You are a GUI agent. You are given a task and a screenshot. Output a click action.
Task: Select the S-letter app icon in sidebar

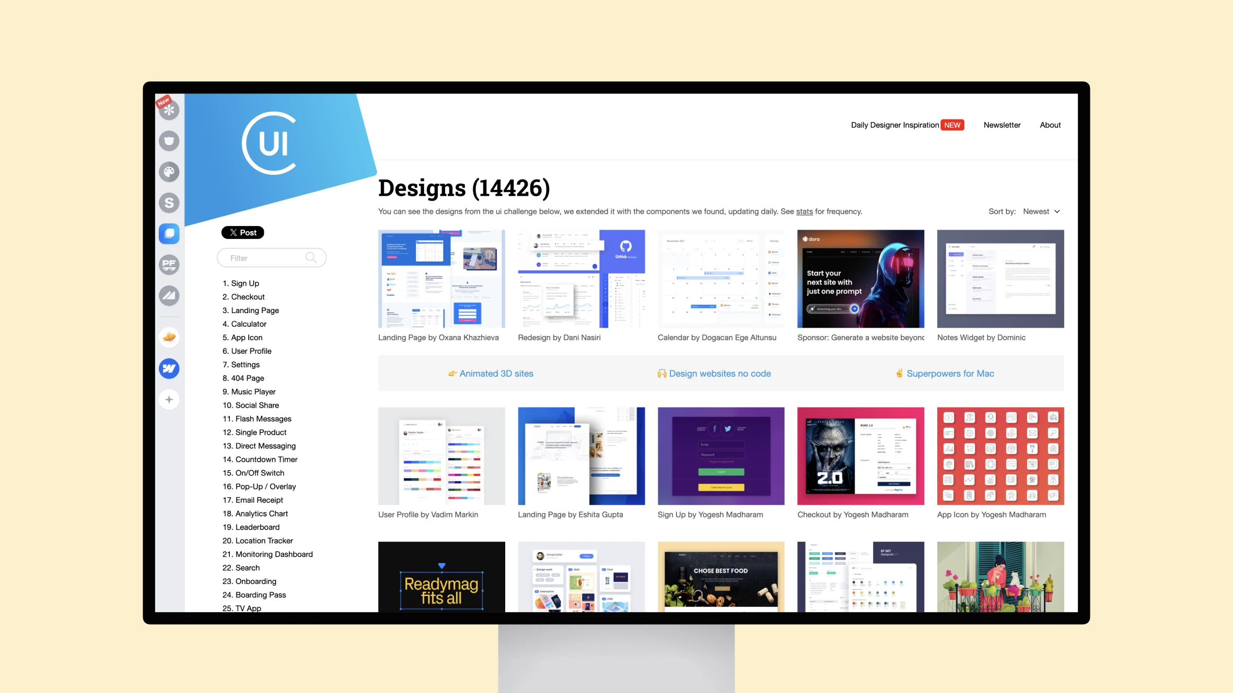pyautogui.click(x=169, y=201)
